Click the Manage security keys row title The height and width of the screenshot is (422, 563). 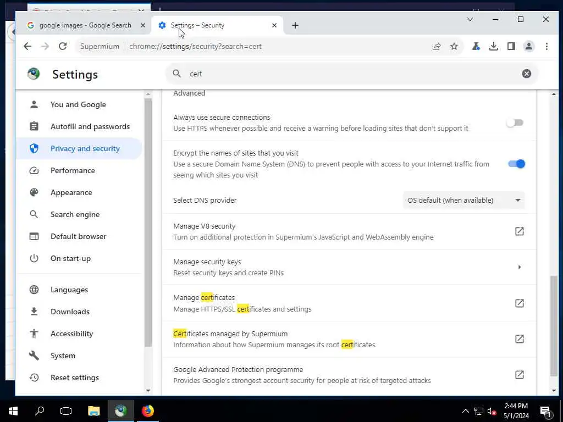(207, 262)
